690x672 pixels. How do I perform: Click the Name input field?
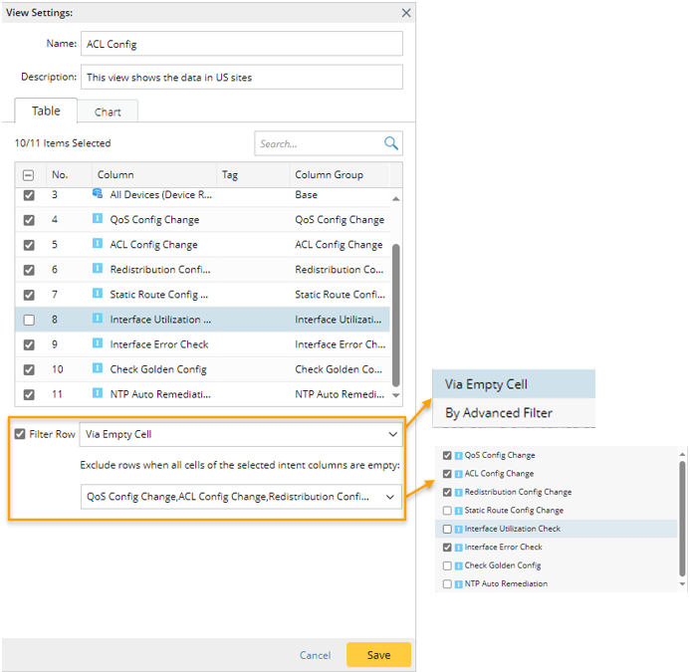(x=242, y=44)
